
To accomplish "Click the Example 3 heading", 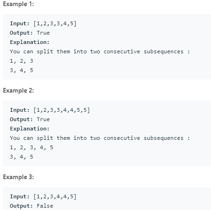I will pyautogui.click(x=18, y=177).
